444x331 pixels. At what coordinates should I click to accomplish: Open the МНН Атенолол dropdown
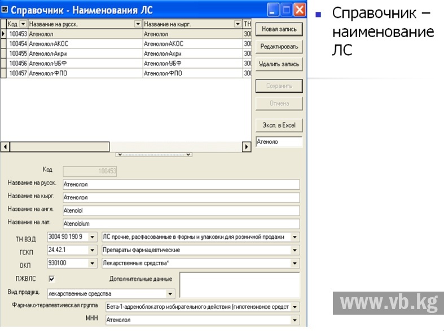(x=294, y=320)
